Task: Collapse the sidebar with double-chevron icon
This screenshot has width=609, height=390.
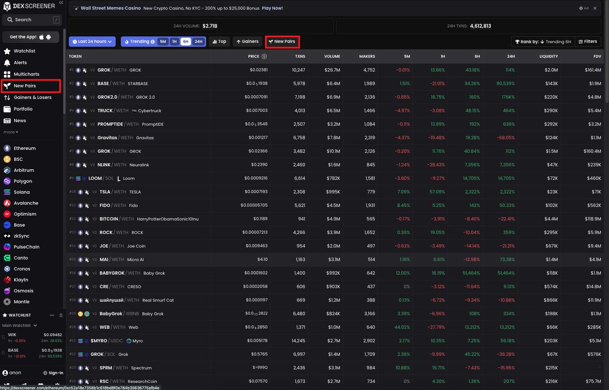Action: [61, 3]
